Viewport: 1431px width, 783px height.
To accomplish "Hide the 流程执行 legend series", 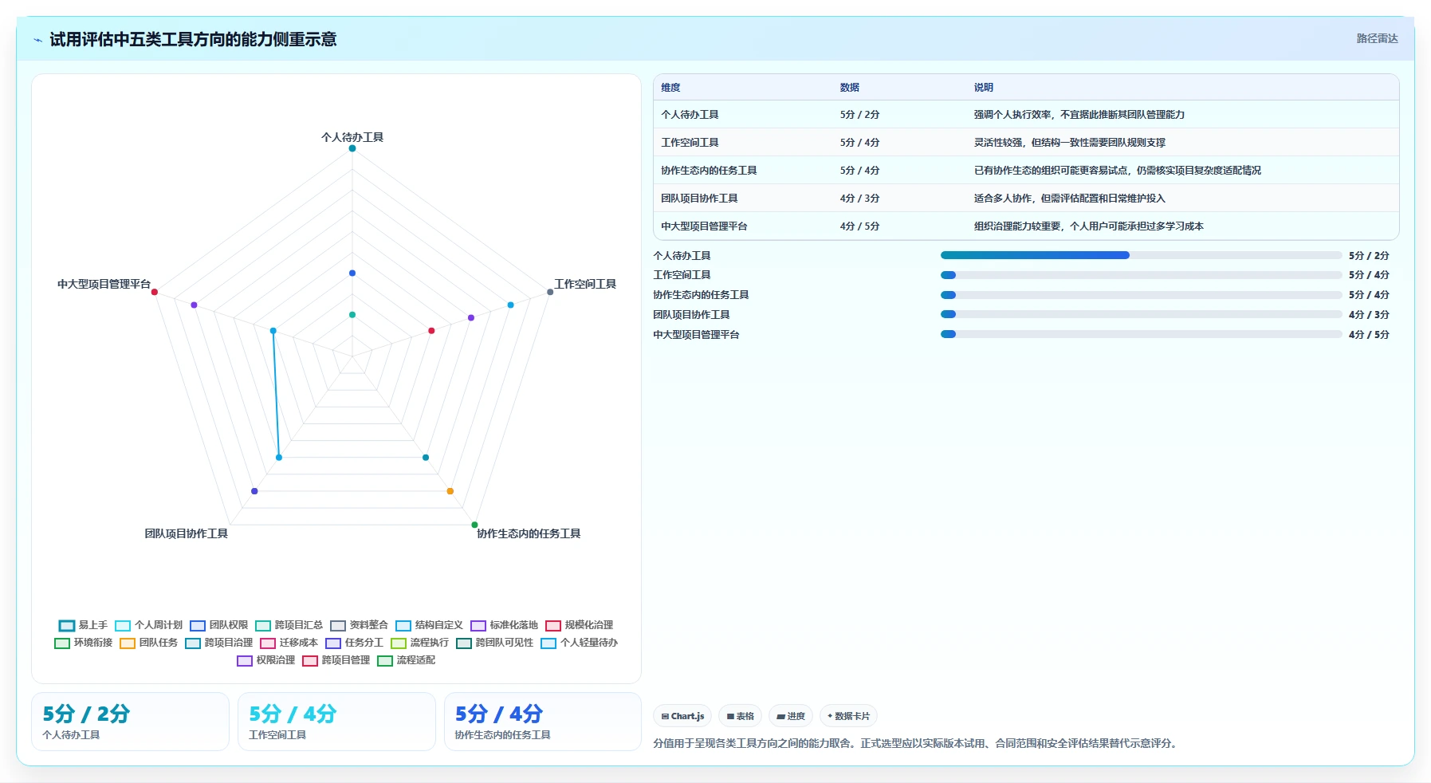I will click(420, 643).
